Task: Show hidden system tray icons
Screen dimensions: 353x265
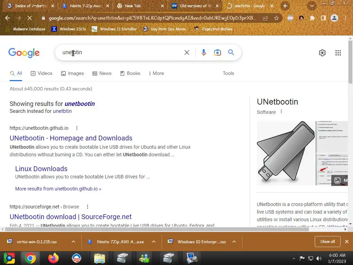Action: [x=294, y=258]
